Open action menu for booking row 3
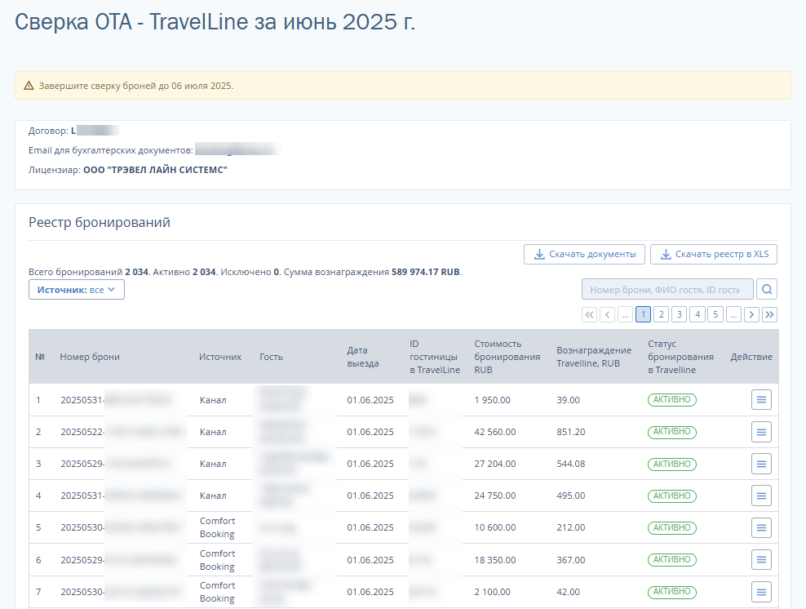Viewport: 806px width, 609px height. (x=761, y=464)
